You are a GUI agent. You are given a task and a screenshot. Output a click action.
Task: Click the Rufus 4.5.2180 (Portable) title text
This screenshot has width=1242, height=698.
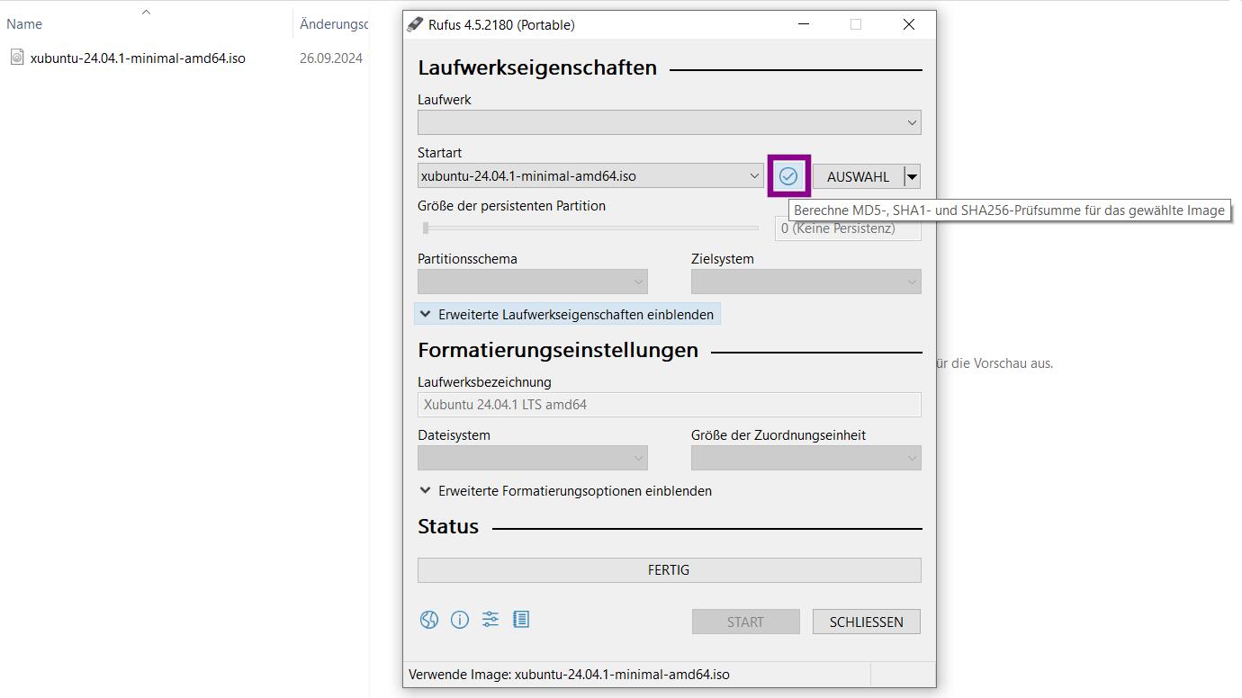tap(501, 24)
